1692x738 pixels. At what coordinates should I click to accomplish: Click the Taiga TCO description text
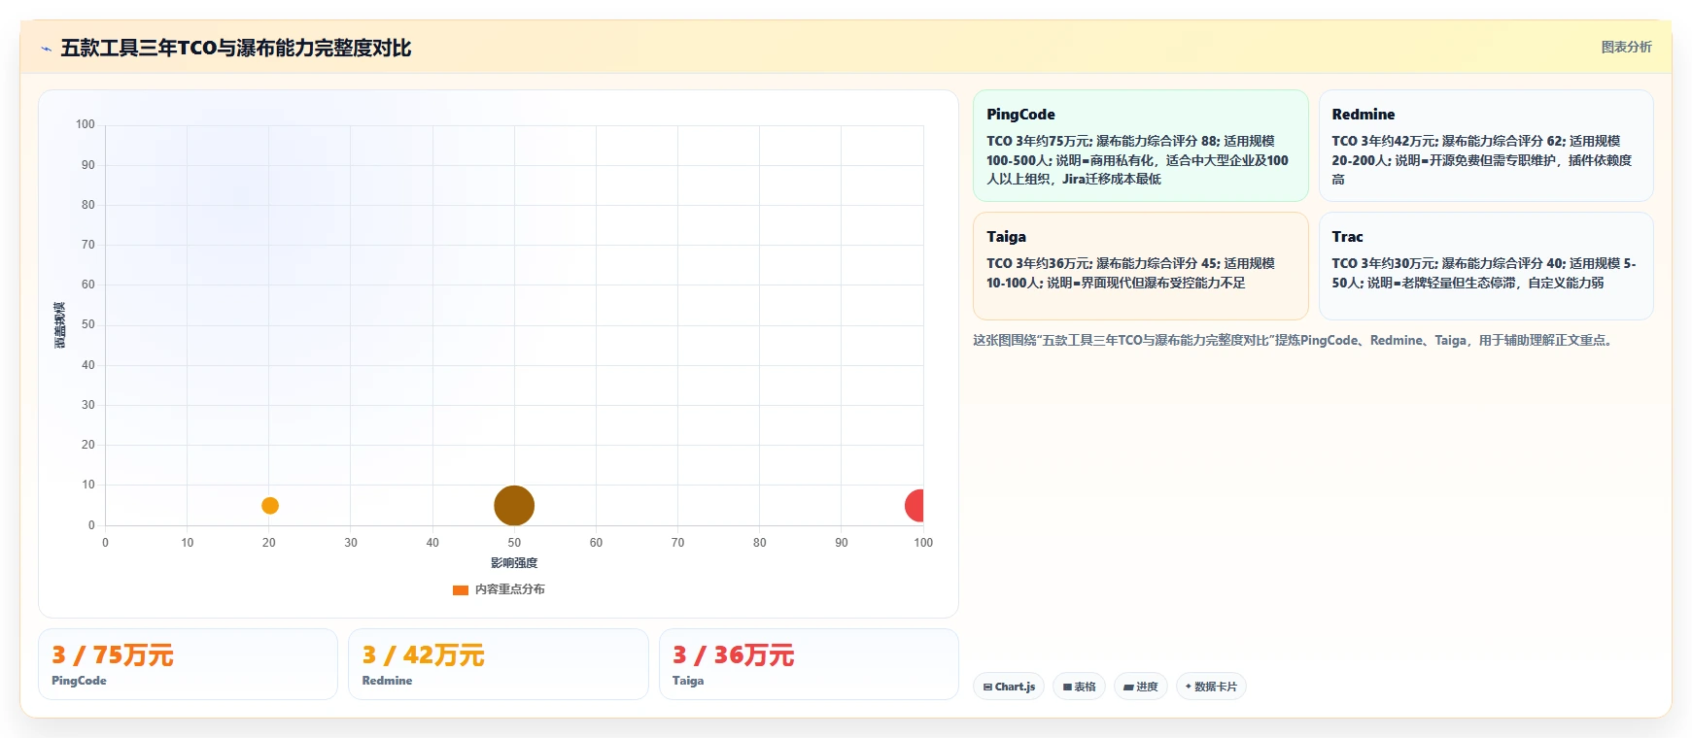[1130, 273]
